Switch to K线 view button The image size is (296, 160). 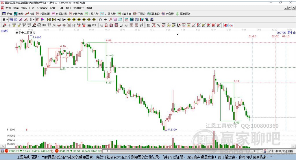(30, 14)
